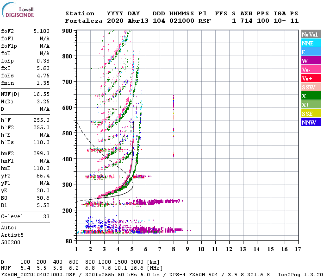Click the C-level value 33
The width and height of the screenshot is (324, 278).
click(46, 216)
